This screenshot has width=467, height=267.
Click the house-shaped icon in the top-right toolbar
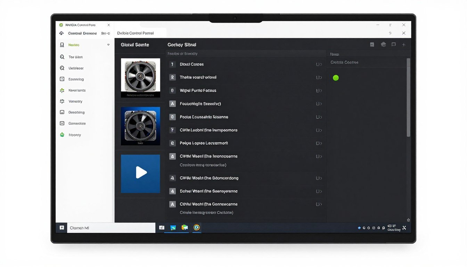tap(384, 44)
